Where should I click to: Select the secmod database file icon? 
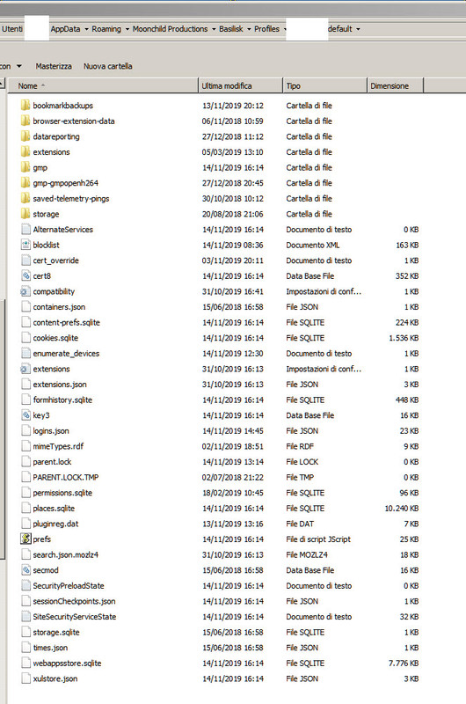point(26,570)
